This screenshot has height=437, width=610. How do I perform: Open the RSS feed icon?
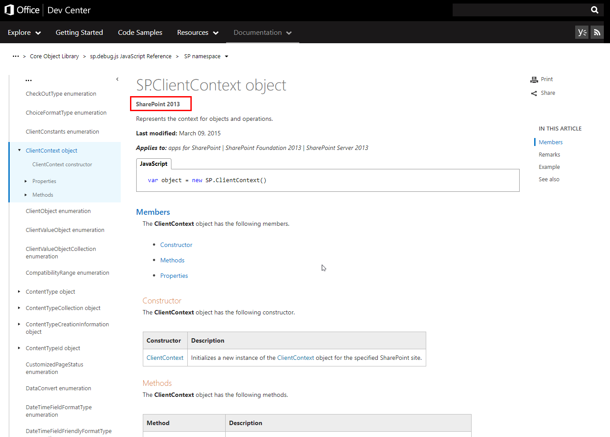(x=597, y=32)
